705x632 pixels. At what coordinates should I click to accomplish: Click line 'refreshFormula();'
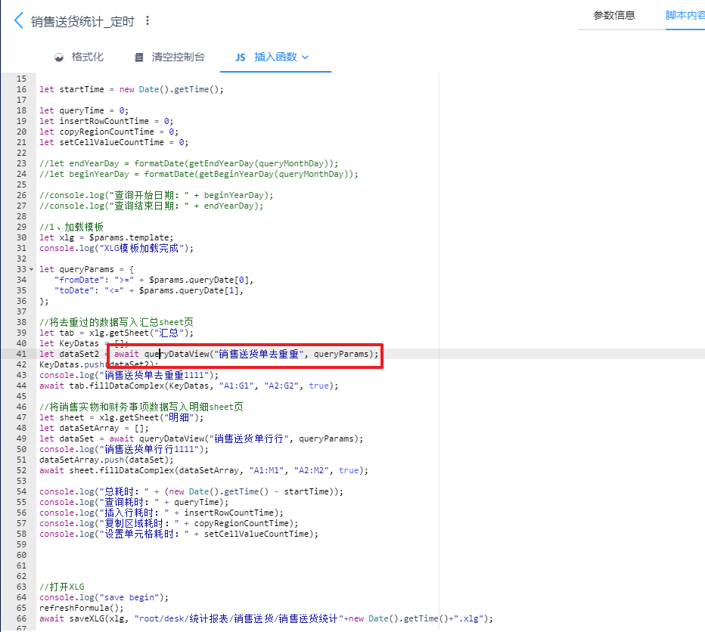82,608
